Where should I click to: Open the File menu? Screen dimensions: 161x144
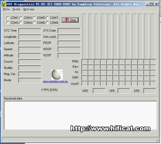pos(6,9)
